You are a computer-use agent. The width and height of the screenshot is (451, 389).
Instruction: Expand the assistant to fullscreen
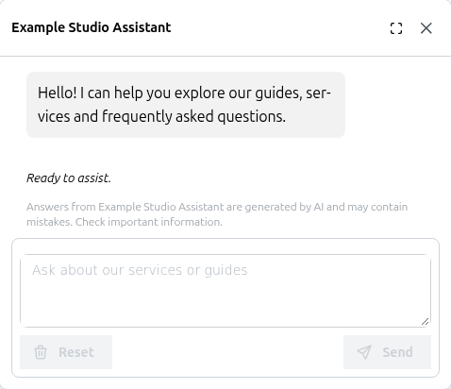(x=396, y=28)
